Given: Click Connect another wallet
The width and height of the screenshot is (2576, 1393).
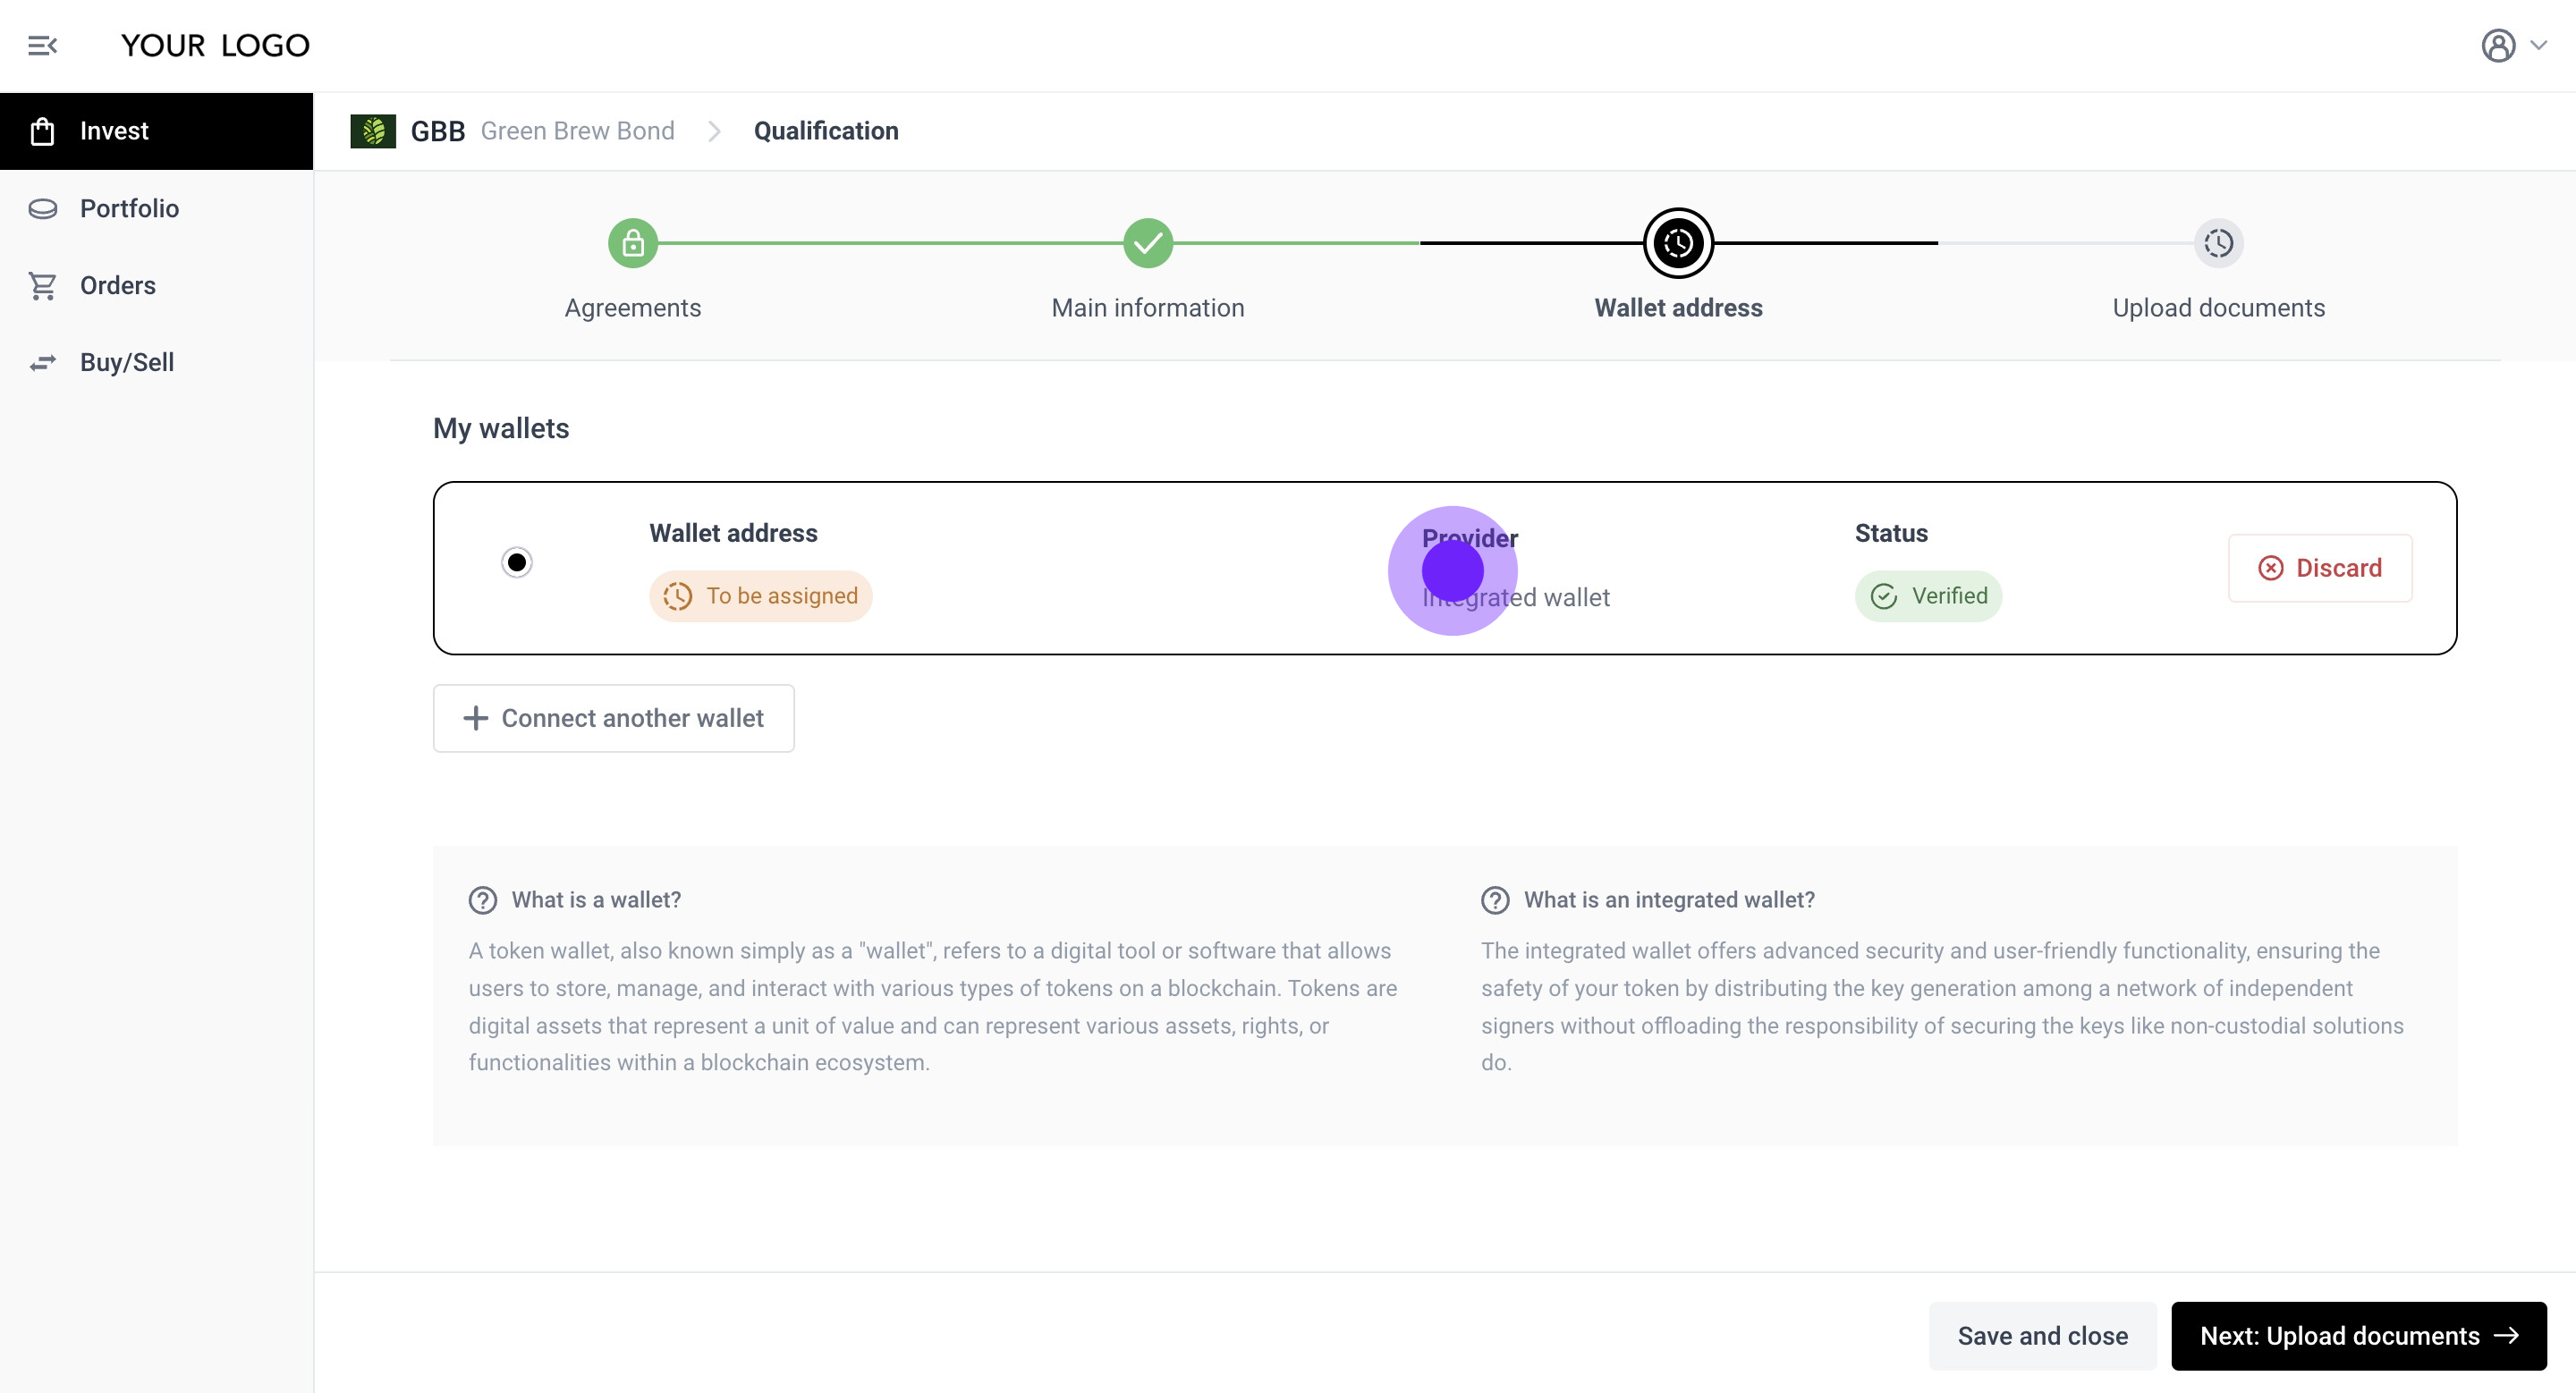Looking at the screenshot, I should [613, 719].
